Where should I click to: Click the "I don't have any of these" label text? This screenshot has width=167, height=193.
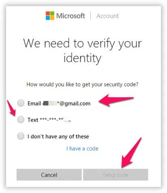point(58,136)
